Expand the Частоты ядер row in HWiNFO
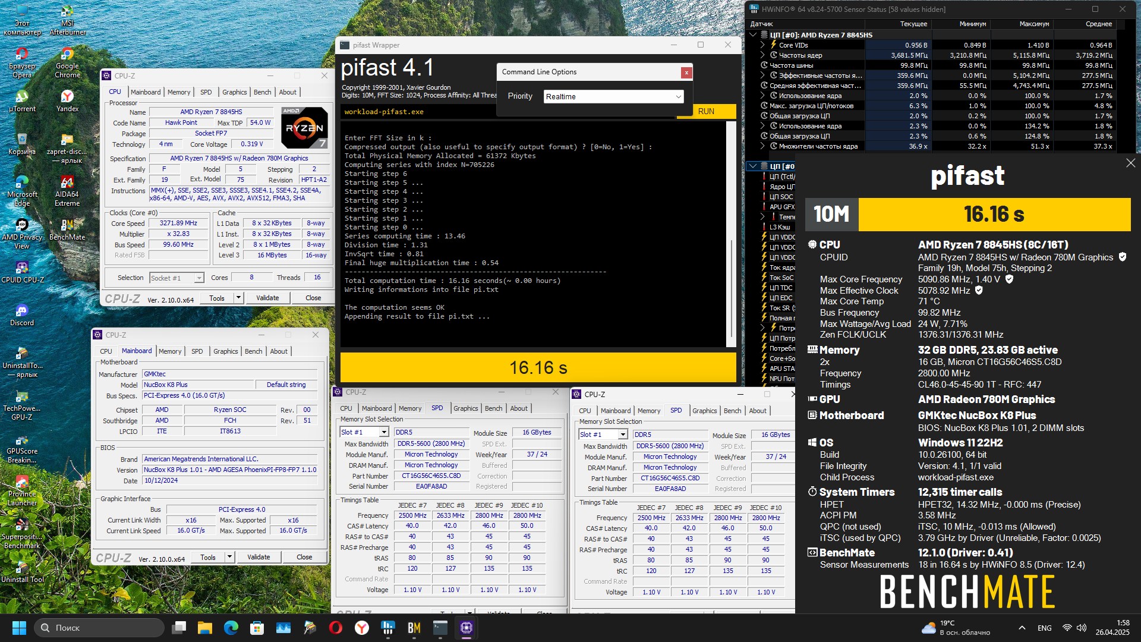The height and width of the screenshot is (642, 1141). coord(763,55)
